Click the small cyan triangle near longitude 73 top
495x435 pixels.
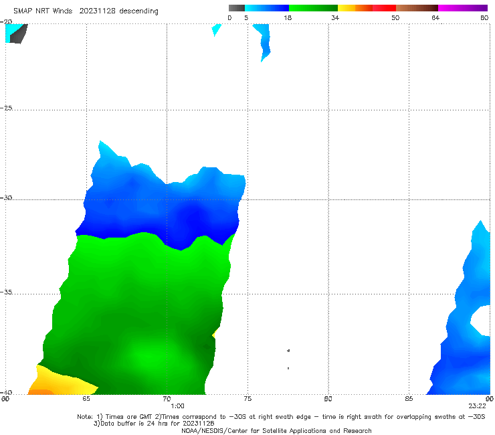tap(216, 29)
